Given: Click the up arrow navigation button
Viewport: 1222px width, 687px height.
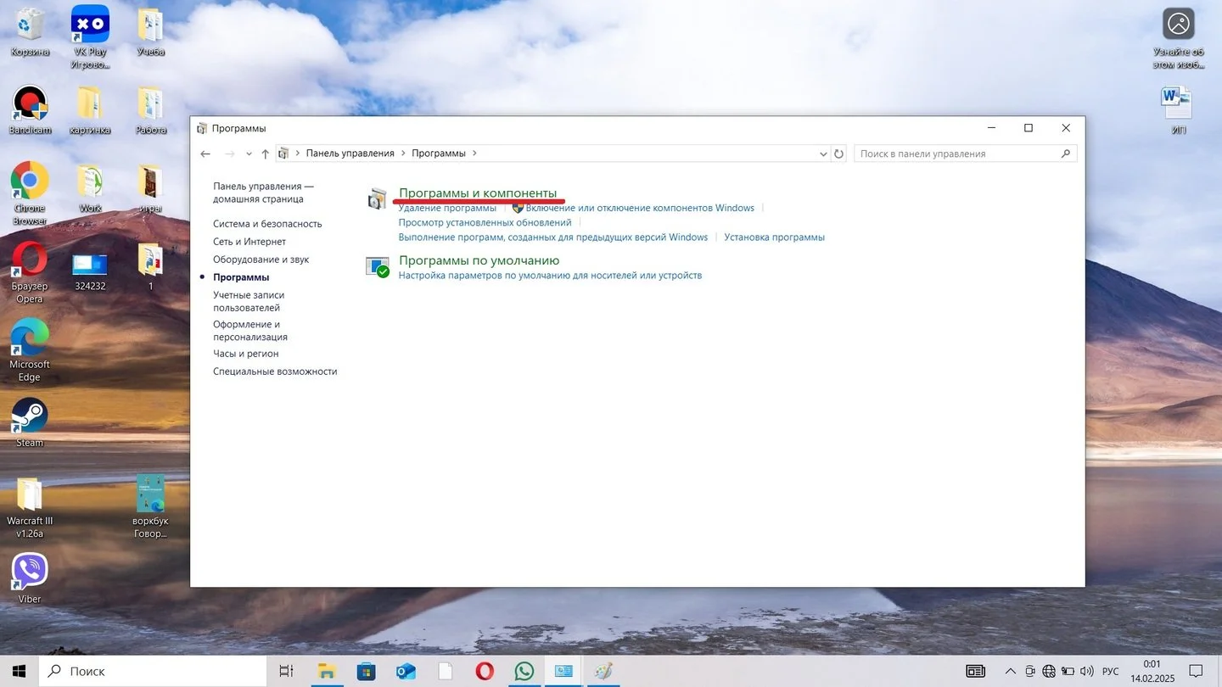Looking at the screenshot, I should click(x=266, y=154).
